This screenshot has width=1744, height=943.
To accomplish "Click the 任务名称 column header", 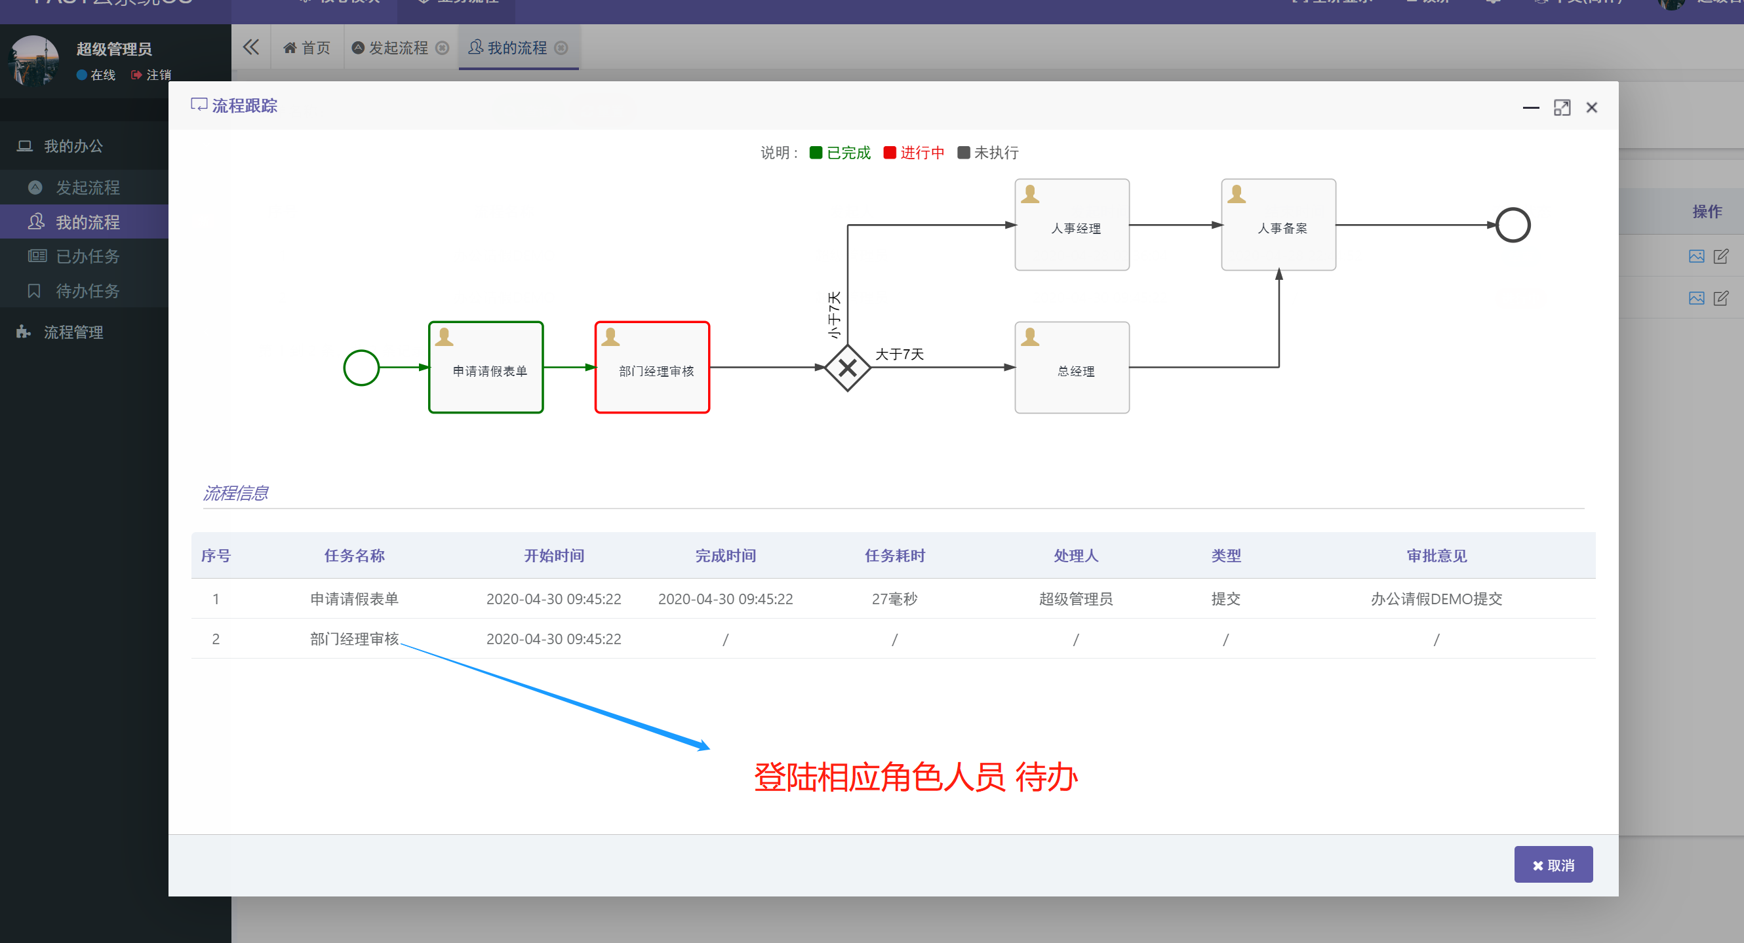I will click(354, 556).
